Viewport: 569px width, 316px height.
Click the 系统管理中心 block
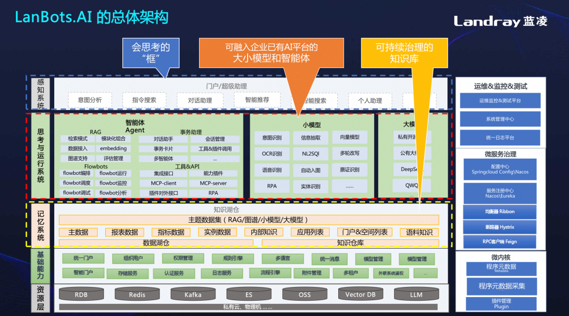tap(500, 119)
